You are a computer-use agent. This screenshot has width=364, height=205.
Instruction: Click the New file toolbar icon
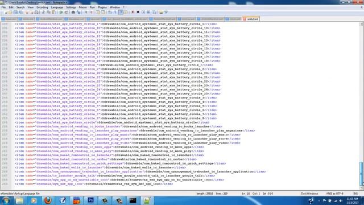[x=6, y=12]
